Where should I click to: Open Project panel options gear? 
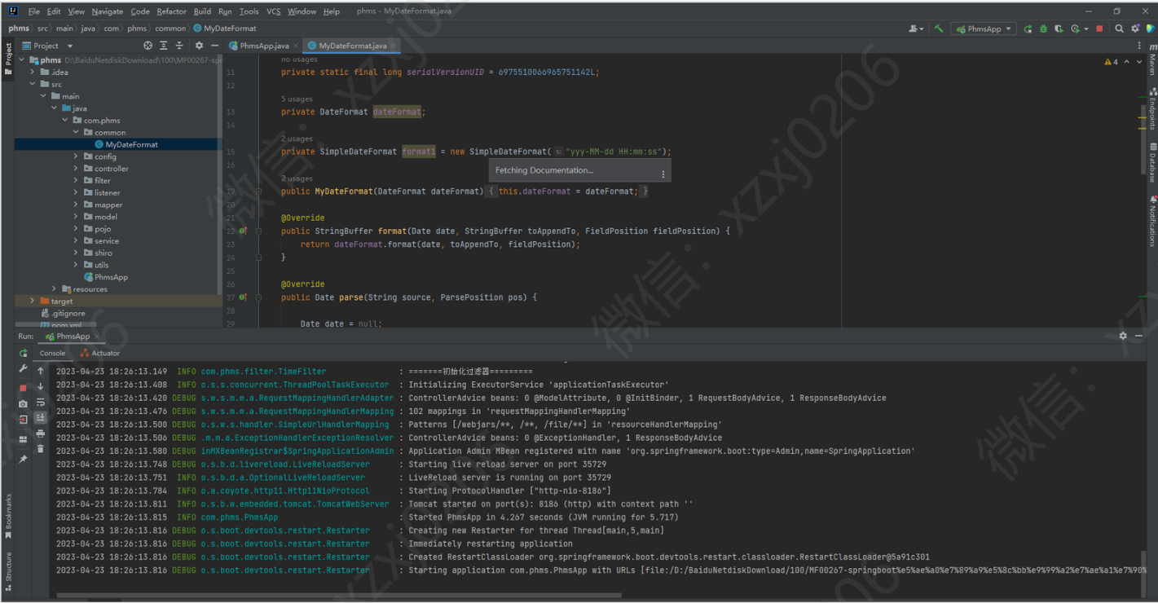pos(199,46)
